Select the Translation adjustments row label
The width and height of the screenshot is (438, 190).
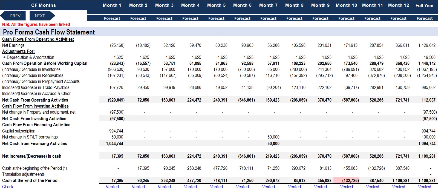[23, 174]
